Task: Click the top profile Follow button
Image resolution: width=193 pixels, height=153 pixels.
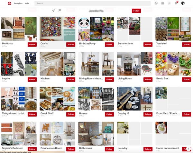Action: tap(136, 11)
